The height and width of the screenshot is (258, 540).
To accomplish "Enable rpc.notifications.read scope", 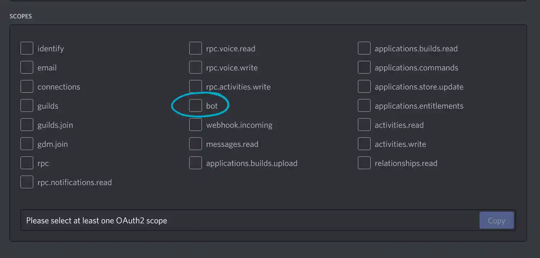I will (27, 182).
